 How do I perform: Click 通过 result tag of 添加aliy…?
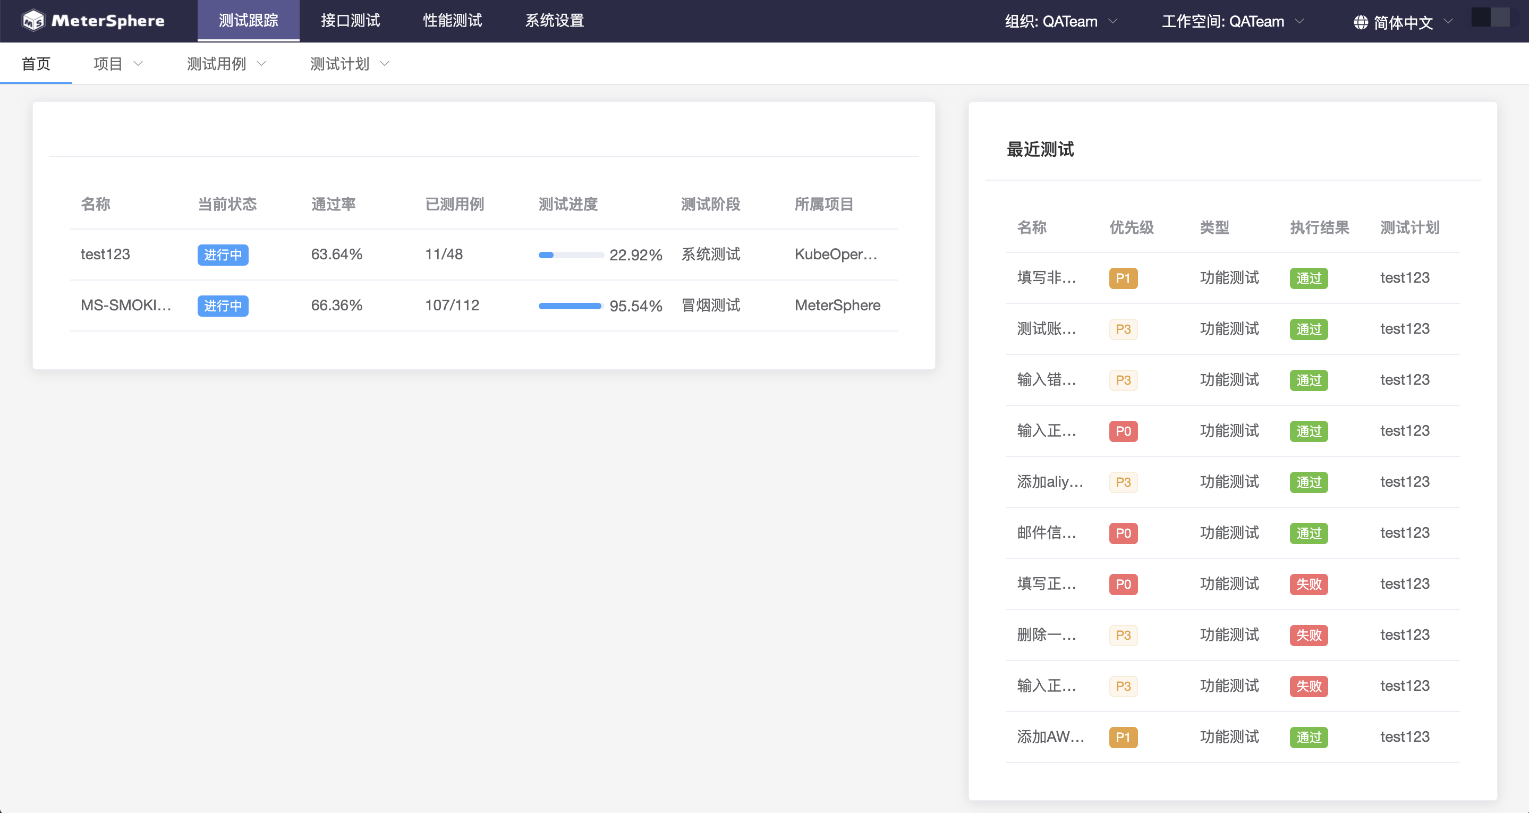(x=1309, y=483)
